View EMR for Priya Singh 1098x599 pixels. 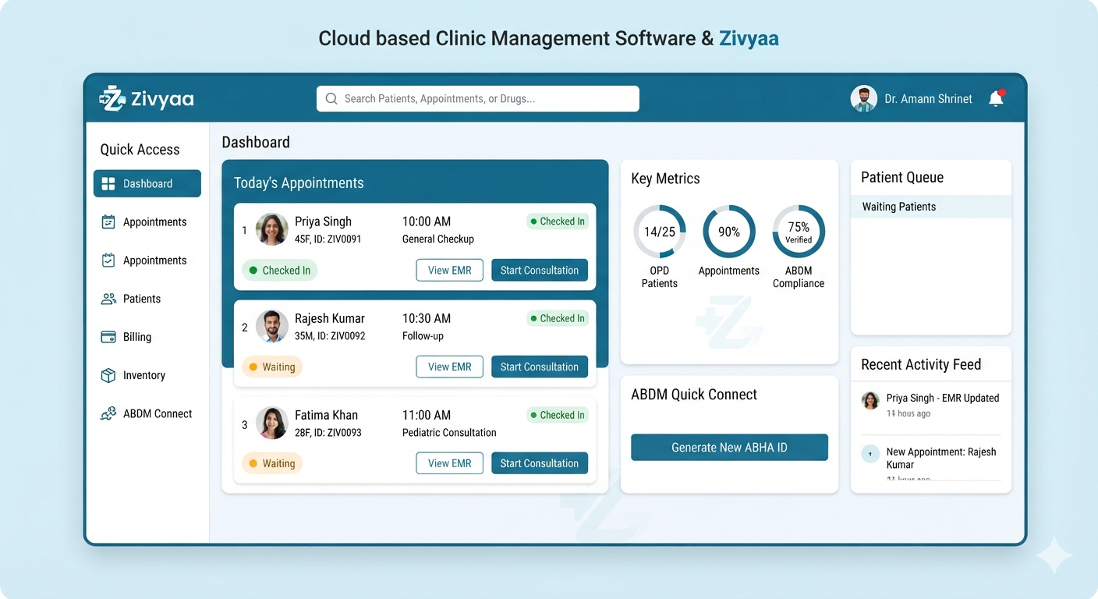[450, 270]
